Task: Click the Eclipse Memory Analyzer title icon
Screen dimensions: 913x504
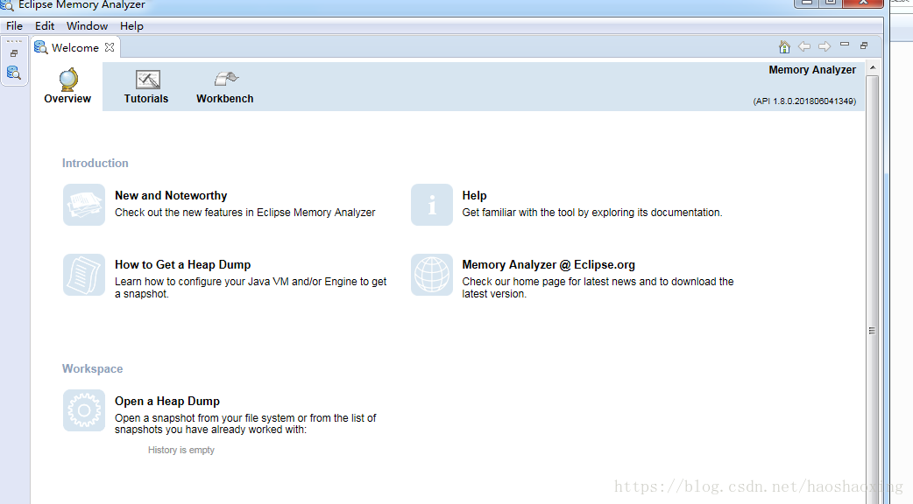Action: pyautogui.click(x=7, y=5)
